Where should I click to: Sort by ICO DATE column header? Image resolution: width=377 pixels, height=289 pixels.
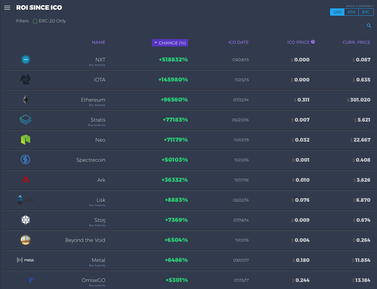238,42
